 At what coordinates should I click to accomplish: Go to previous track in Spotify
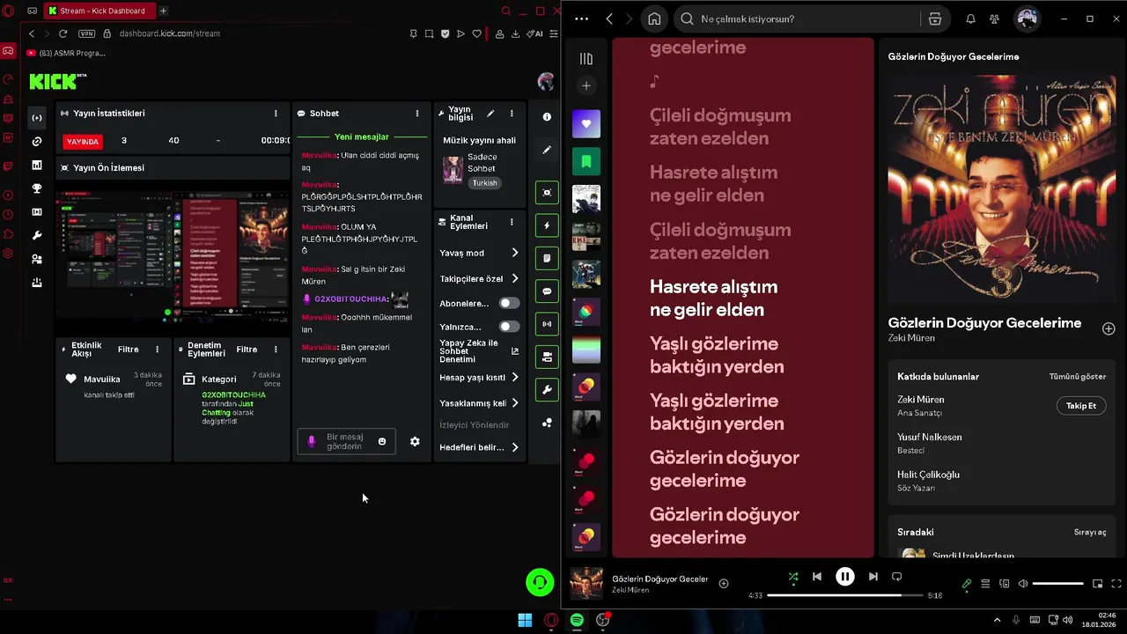[817, 577]
